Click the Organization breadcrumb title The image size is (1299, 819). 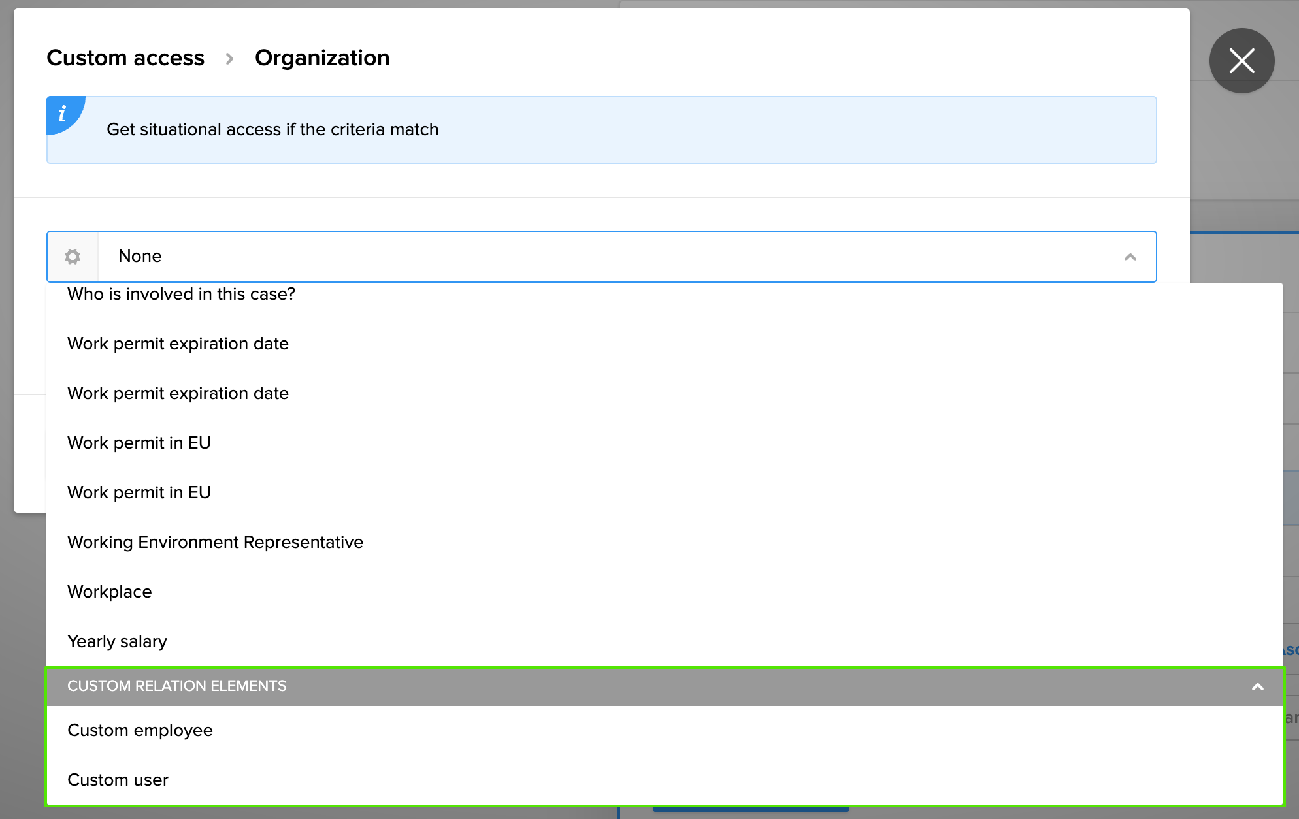coord(322,58)
